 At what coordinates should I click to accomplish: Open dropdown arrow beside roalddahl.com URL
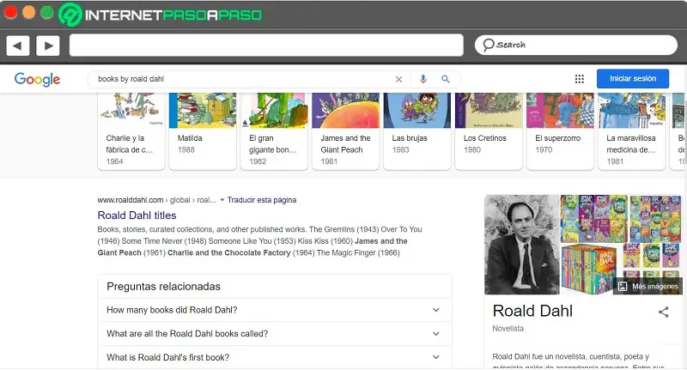point(222,200)
